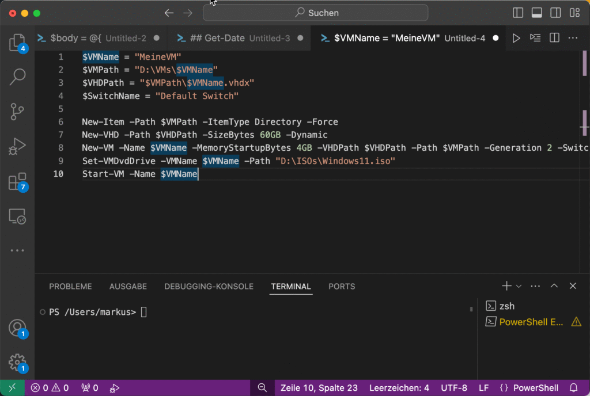Switch to the PROBLEME tab
590x396 pixels.
click(x=70, y=286)
